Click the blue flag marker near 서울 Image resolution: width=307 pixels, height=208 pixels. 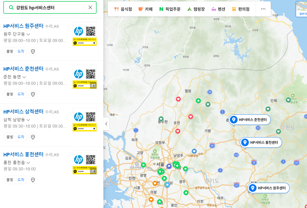pyautogui.click(x=169, y=166)
